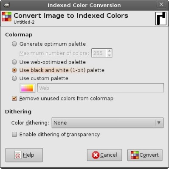The image size is (169, 169).
Task: Open the Color dithering dropdown showing None
Action: pos(107,123)
